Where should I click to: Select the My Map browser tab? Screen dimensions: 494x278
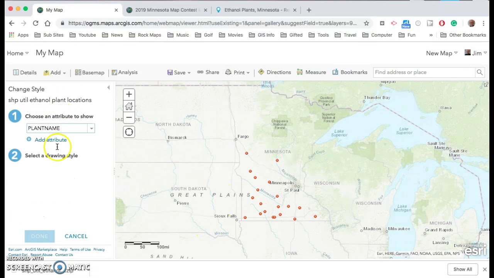coord(77,10)
